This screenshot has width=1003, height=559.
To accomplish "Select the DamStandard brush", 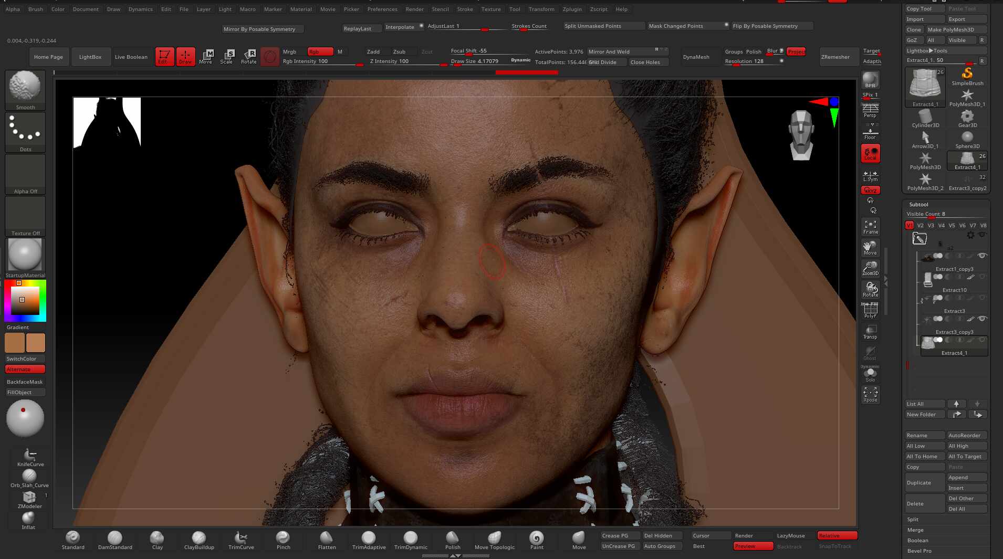I will tap(115, 540).
